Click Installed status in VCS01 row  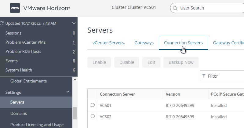219,105
